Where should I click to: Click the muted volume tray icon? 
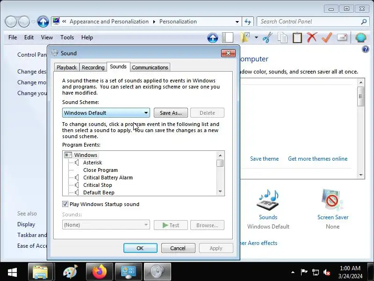click(326, 272)
